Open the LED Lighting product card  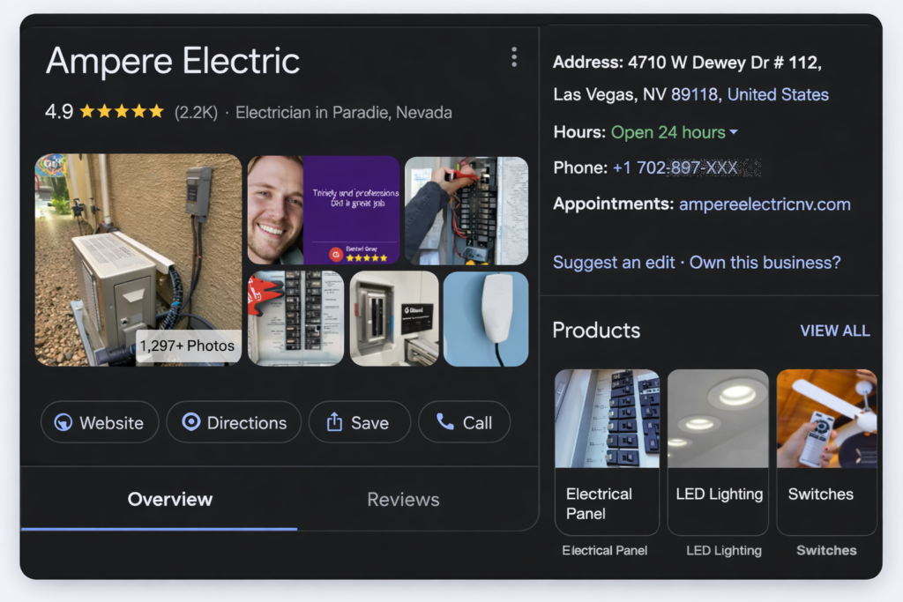(x=718, y=451)
